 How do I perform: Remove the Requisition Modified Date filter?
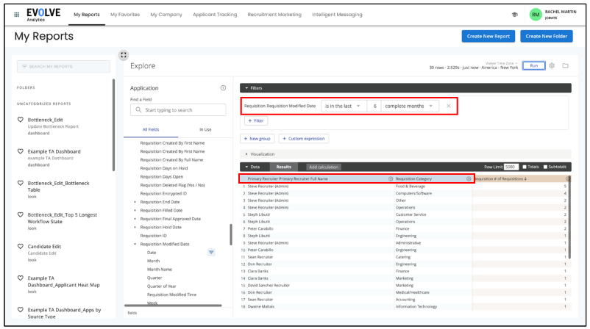[x=449, y=106]
